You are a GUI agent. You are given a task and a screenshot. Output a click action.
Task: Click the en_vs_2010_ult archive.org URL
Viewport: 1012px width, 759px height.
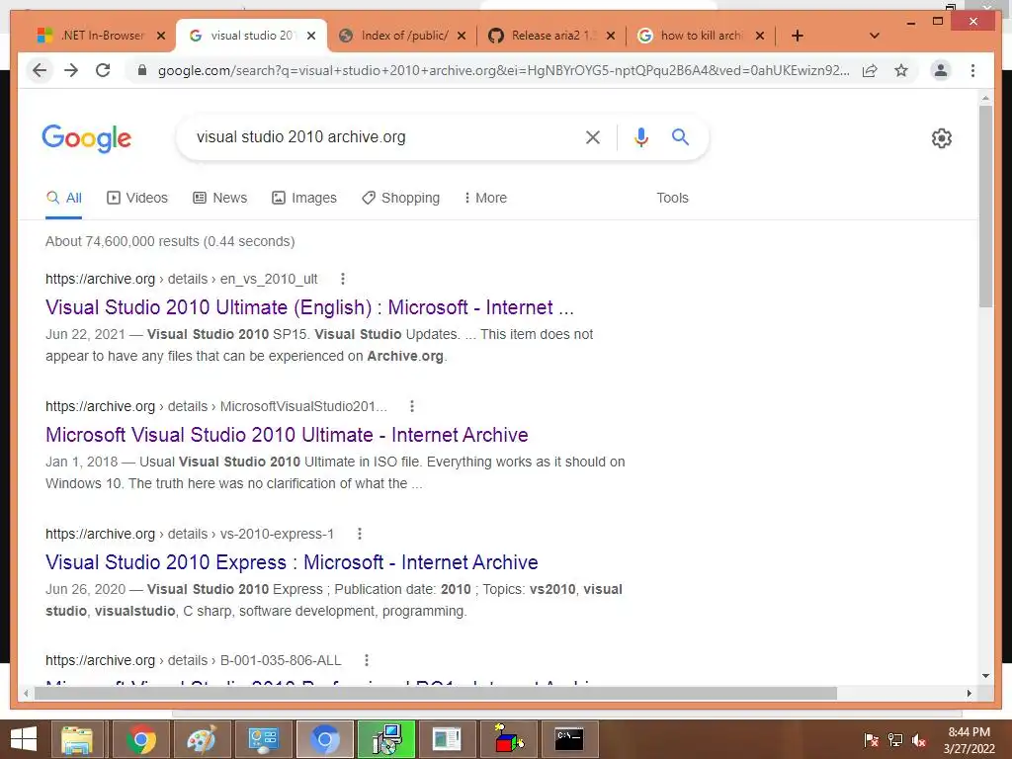click(182, 279)
